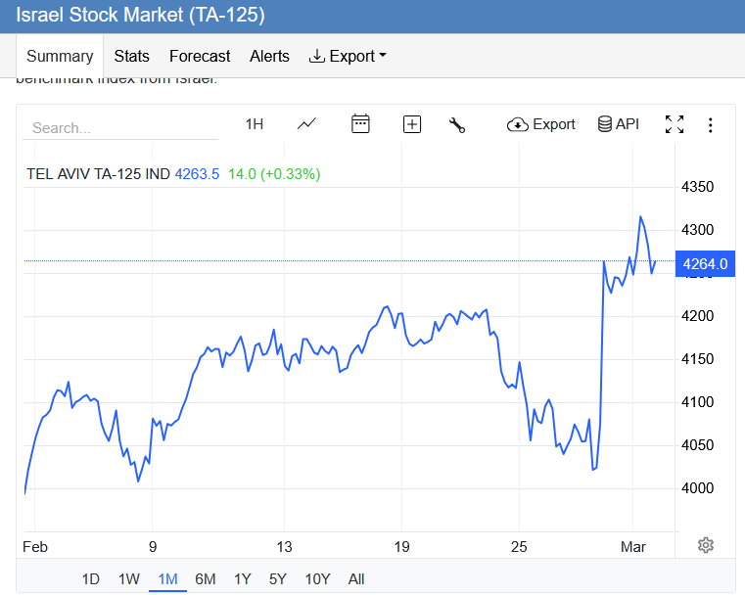
Task: Select the 6M time range
Action: (205, 578)
